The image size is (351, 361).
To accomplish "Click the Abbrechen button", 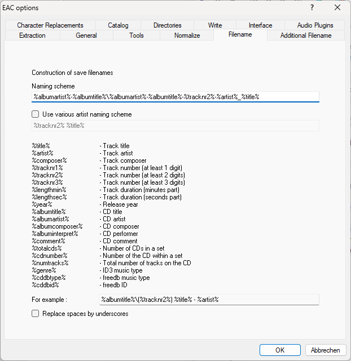I will [x=326, y=350].
